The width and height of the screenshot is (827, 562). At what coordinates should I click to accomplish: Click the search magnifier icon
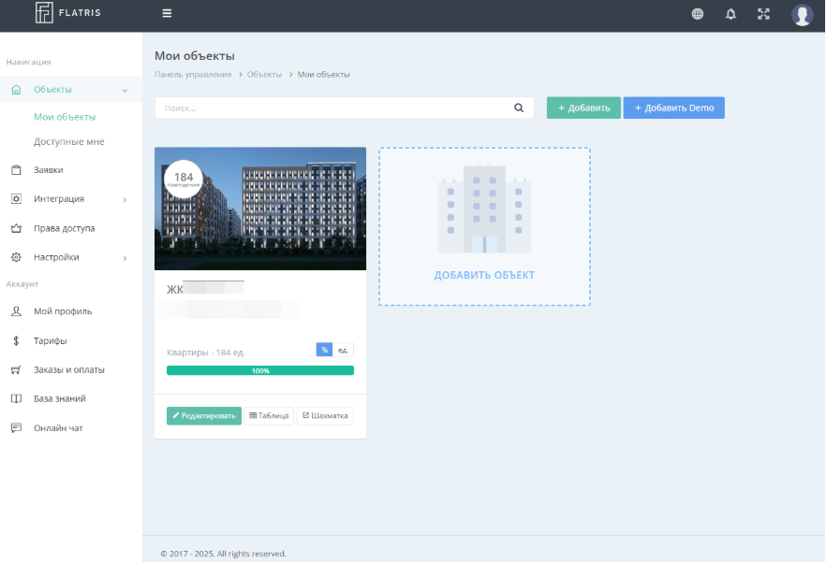[x=519, y=108]
